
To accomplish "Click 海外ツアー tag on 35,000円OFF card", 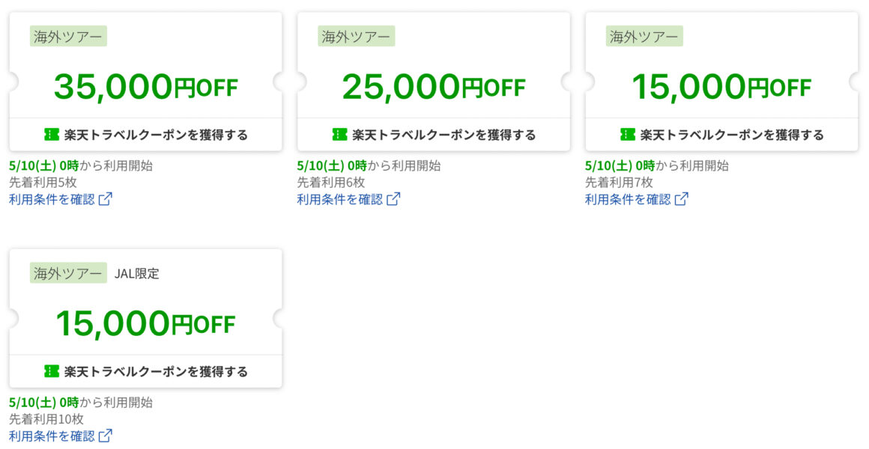I will pyautogui.click(x=68, y=37).
